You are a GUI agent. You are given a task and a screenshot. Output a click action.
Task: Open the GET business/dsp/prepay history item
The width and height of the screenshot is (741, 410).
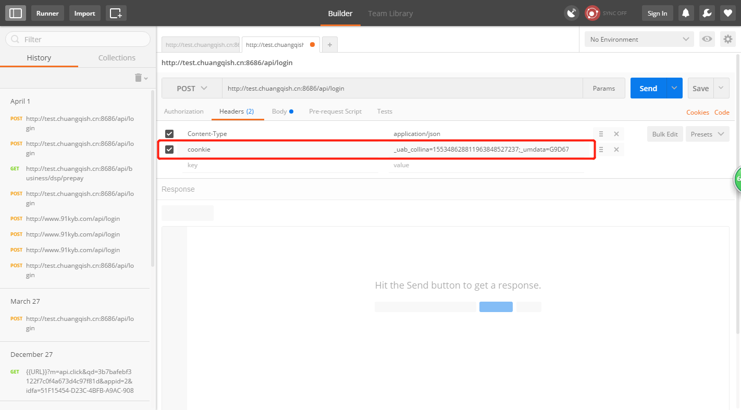coord(75,173)
